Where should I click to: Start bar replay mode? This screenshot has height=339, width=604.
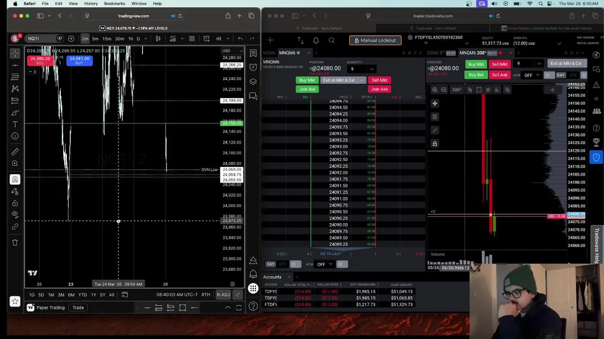[218, 39]
